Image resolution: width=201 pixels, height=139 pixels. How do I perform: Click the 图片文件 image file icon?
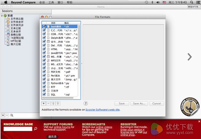tap(48, 79)
